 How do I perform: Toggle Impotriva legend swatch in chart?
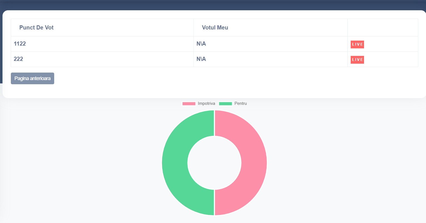[x=189, y=104]
